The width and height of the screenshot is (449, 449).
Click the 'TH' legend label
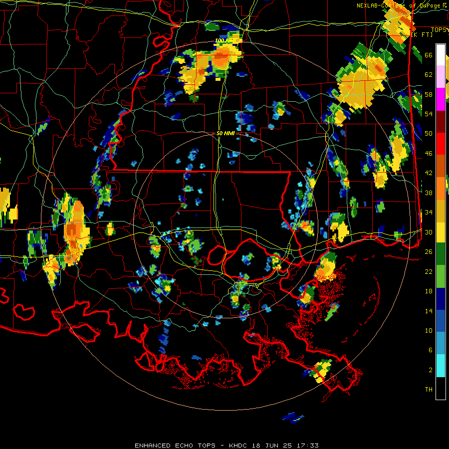(x=429, y=390)
